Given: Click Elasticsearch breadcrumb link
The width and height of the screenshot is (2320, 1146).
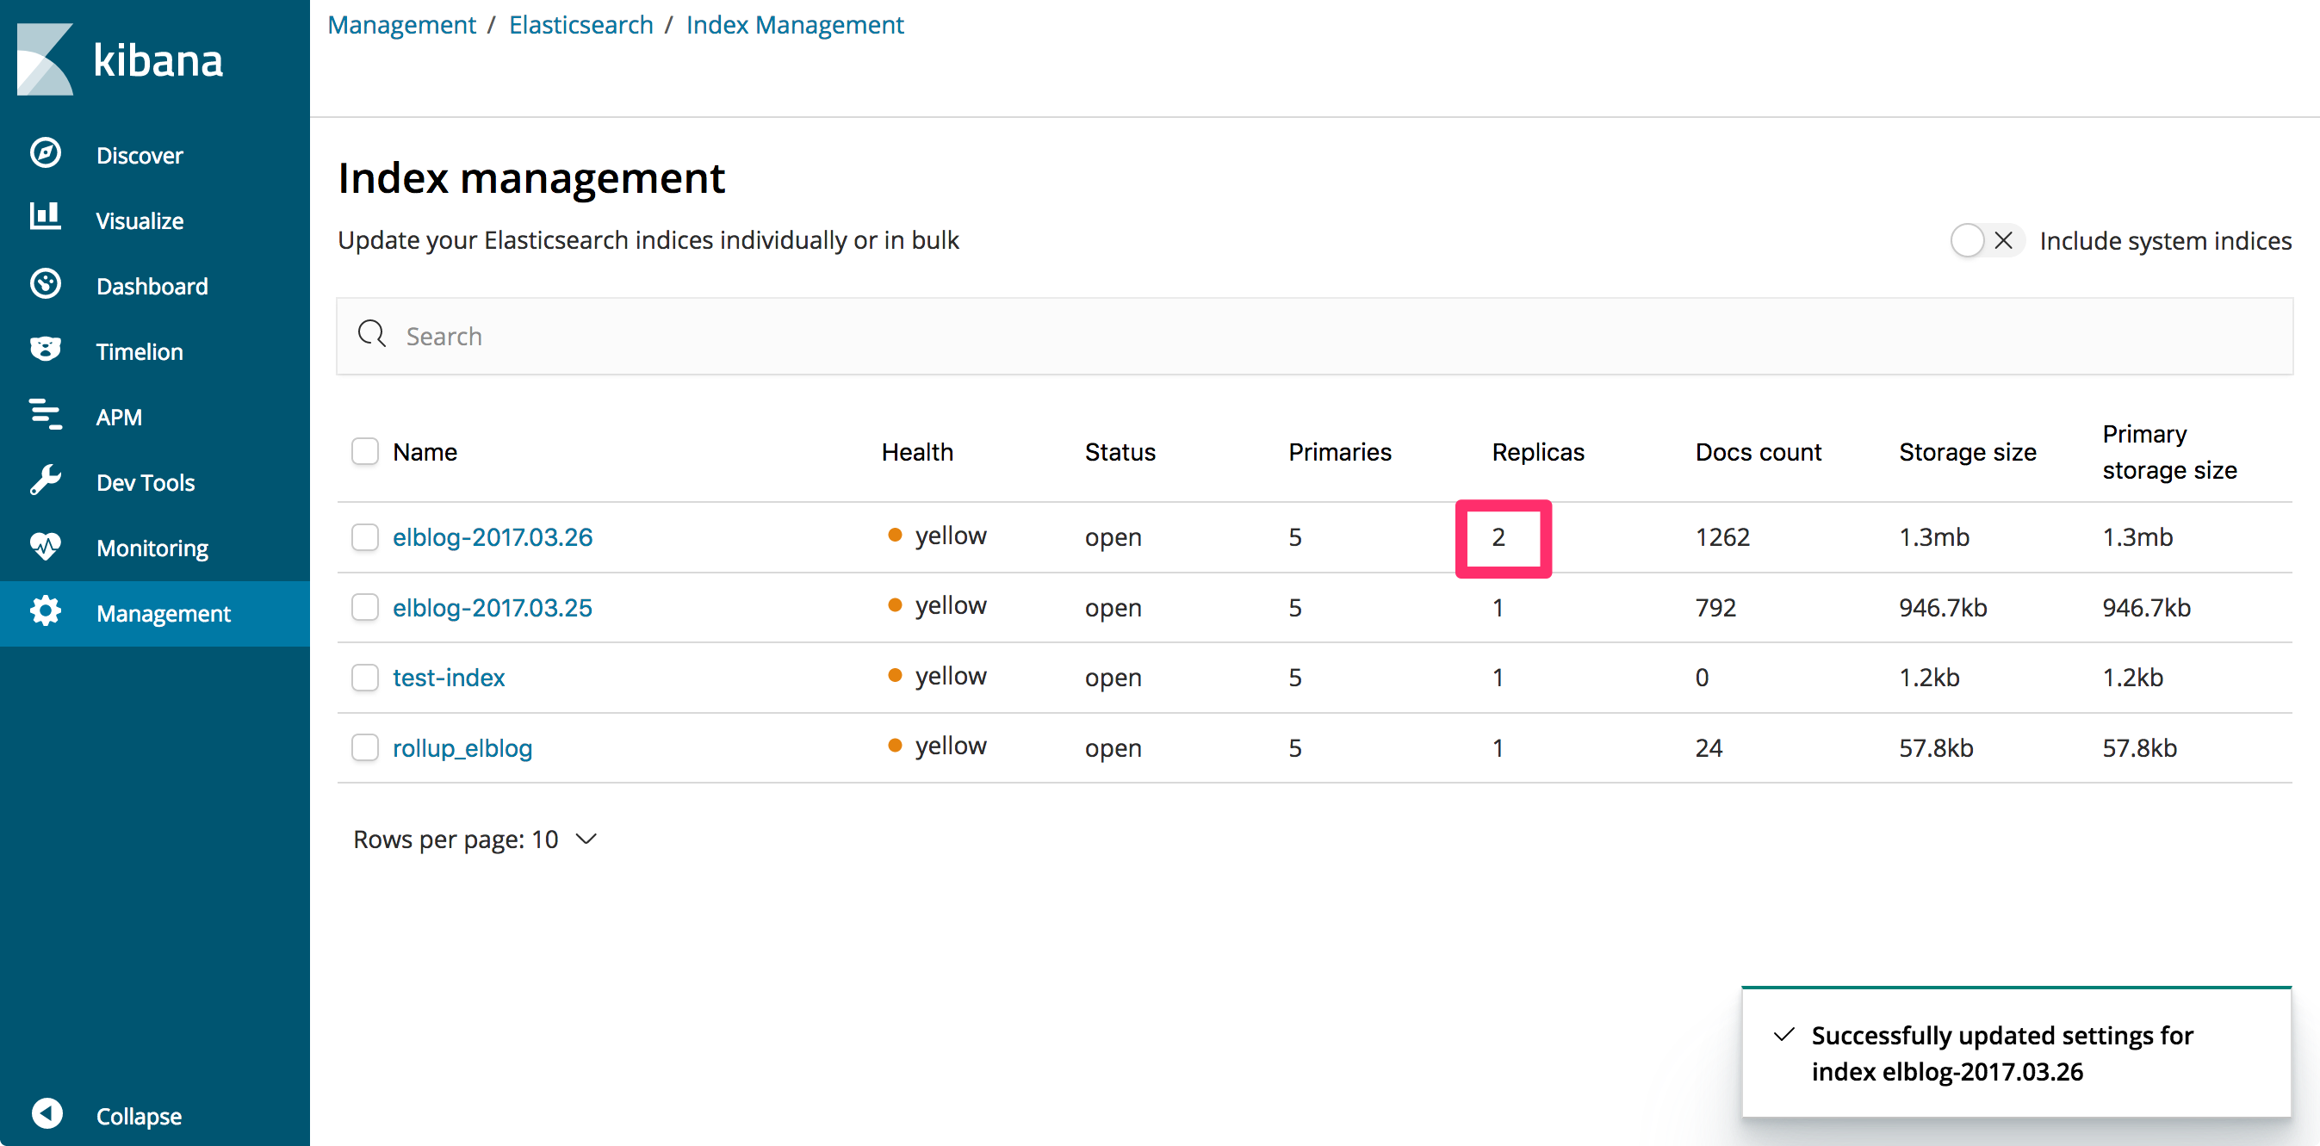Looking at the screenshot, I should [581, 24].
